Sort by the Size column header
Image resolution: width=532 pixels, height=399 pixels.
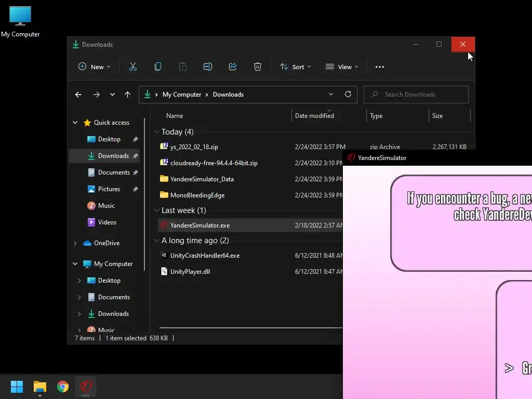coord(437,116)
